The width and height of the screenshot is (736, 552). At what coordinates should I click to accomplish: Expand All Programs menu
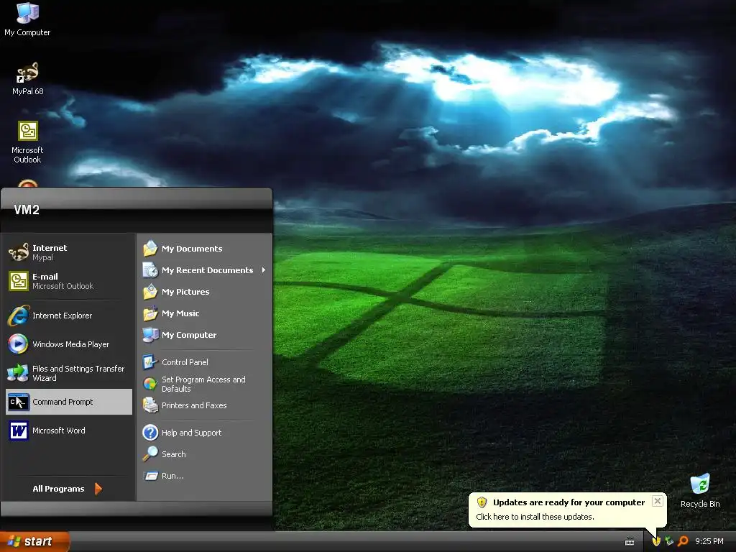pyautogui.click(x=67, y=489)
